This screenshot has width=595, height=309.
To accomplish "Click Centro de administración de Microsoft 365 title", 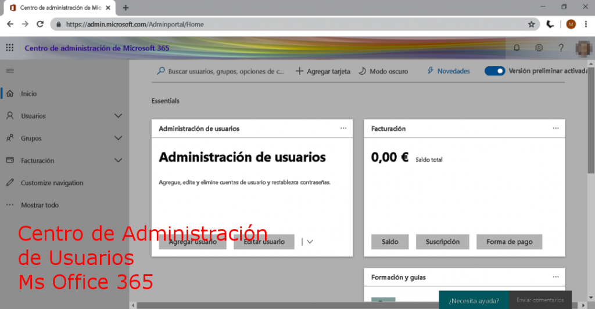I will coord(97,48).
